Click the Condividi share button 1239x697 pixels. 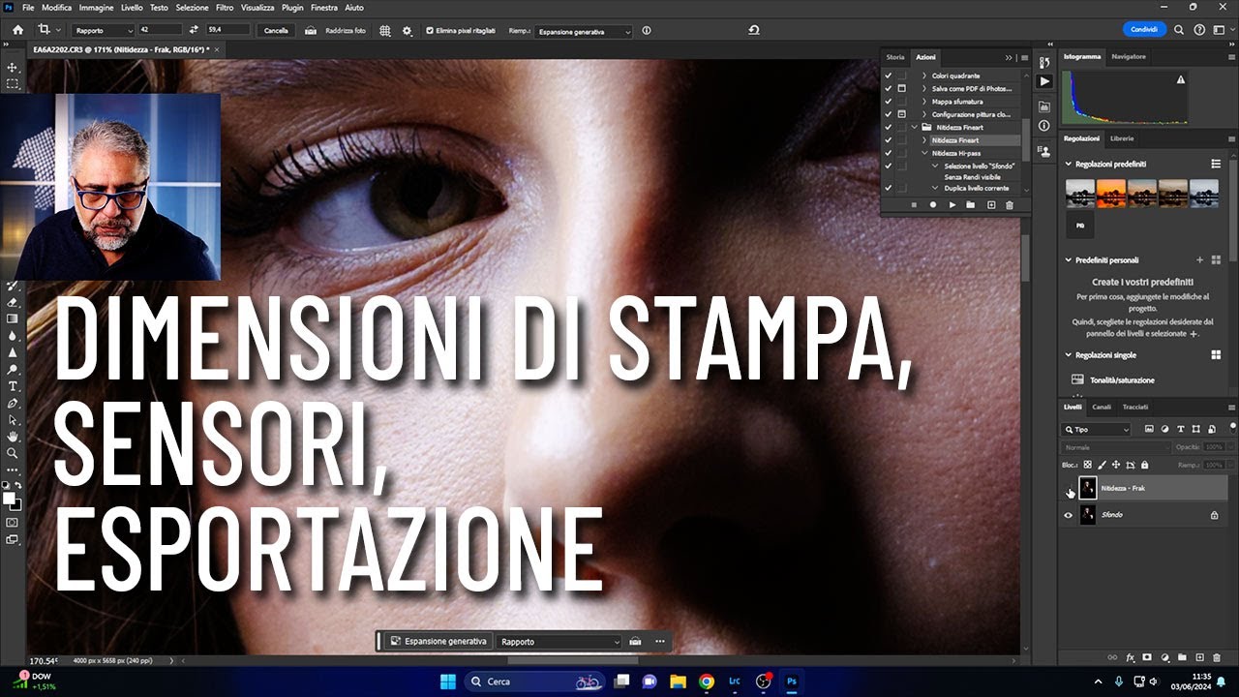click(1144, 30)
